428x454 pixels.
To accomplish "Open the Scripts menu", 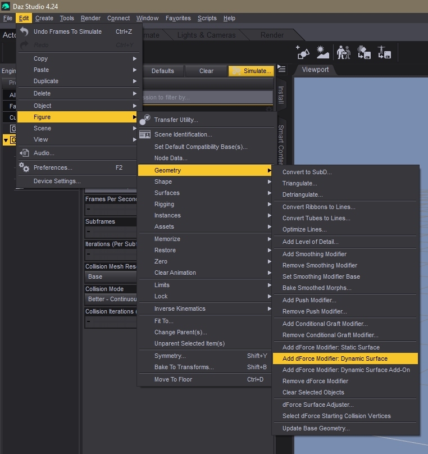I will tap(207, 18).
